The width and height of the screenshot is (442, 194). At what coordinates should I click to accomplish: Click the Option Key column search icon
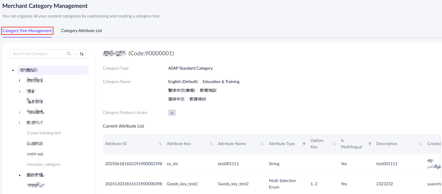[334, 144]
